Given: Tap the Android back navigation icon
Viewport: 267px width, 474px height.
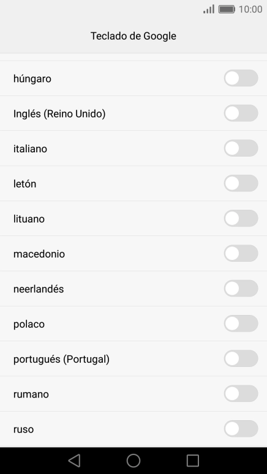Looking at the screenshot, I should click(x=75, y=461).
